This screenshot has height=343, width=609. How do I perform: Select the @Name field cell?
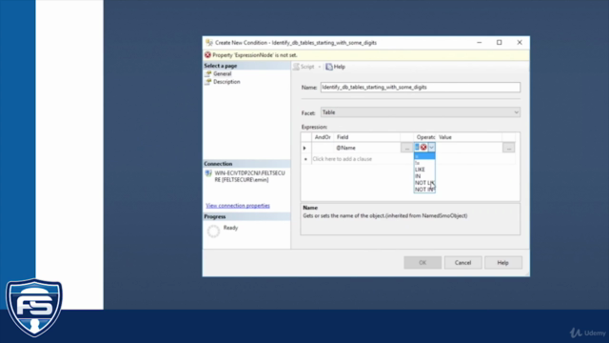pos(367,148)
